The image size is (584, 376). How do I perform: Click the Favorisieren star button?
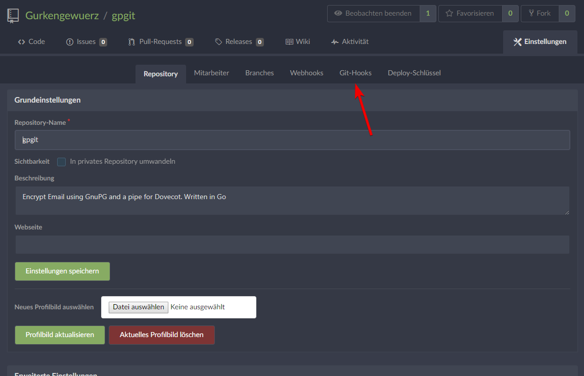[x=470, y=14]
